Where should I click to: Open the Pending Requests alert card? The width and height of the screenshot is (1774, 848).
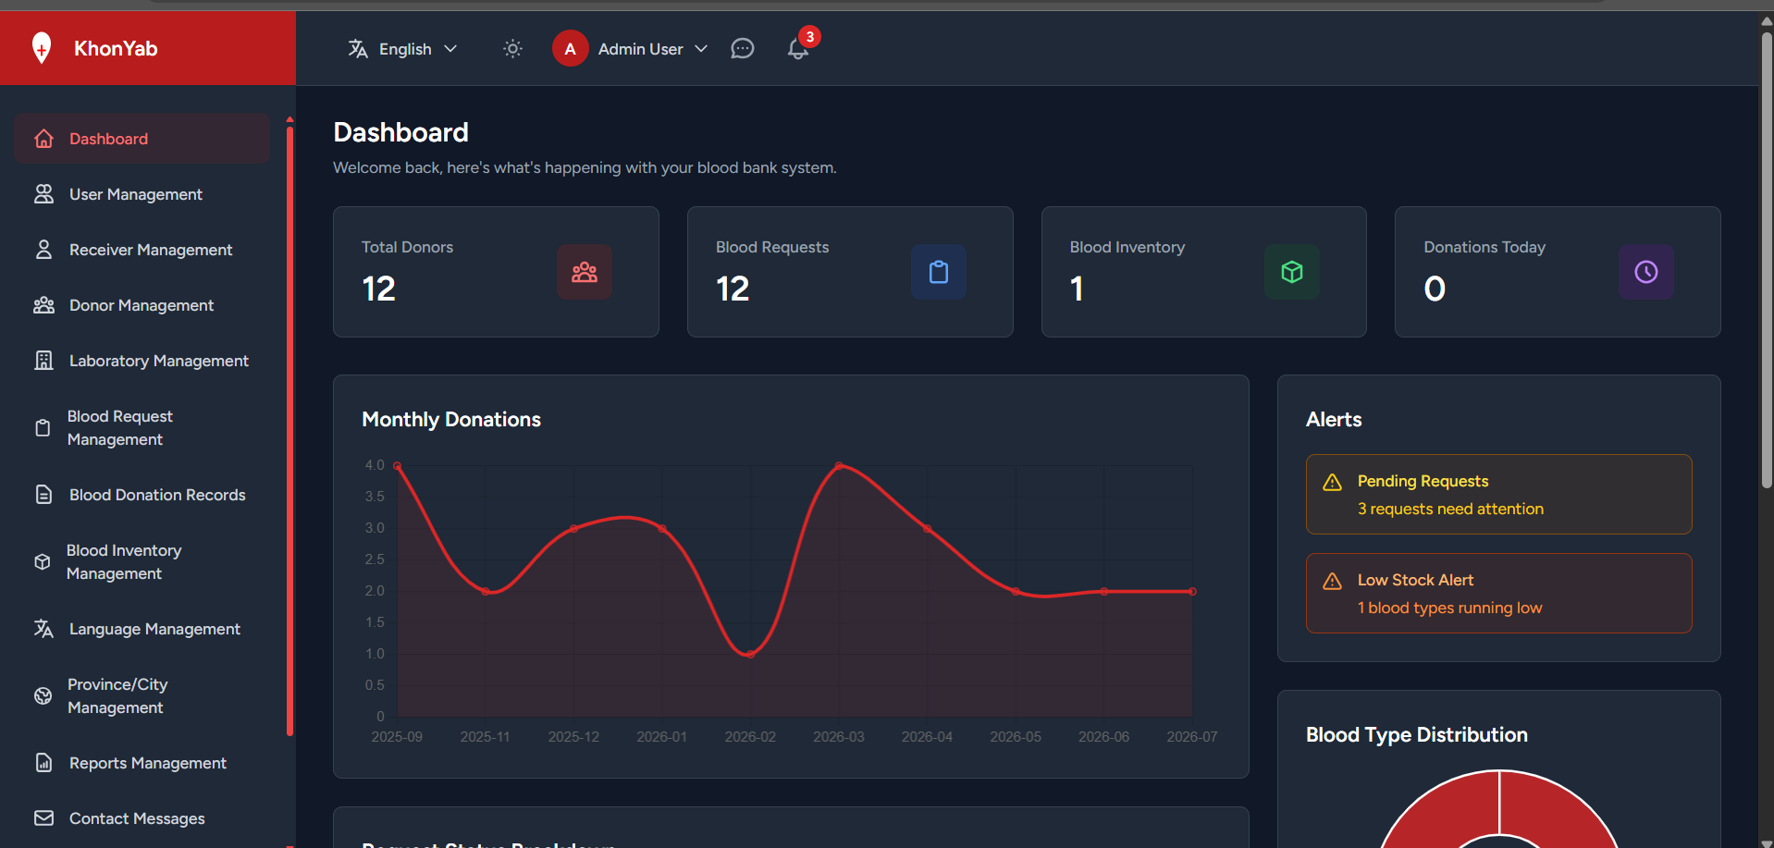[1498, 494]
